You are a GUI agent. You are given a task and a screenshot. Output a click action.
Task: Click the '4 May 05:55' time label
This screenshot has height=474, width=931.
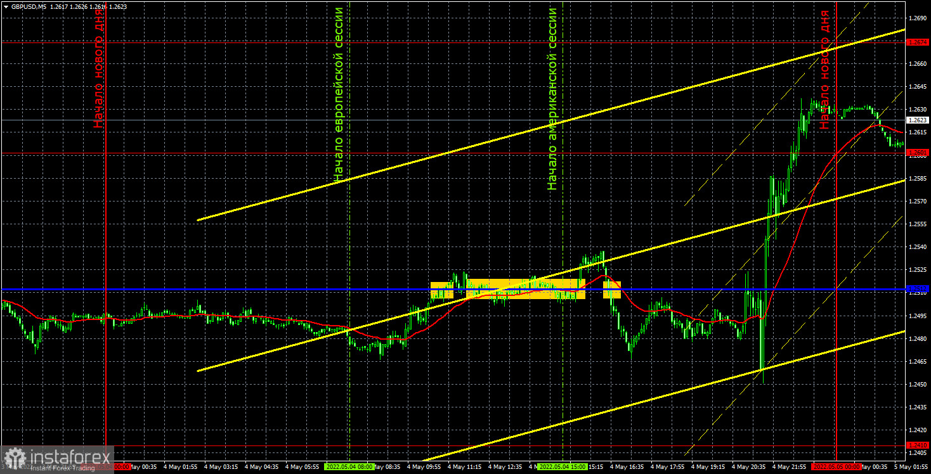click(303, 467)
